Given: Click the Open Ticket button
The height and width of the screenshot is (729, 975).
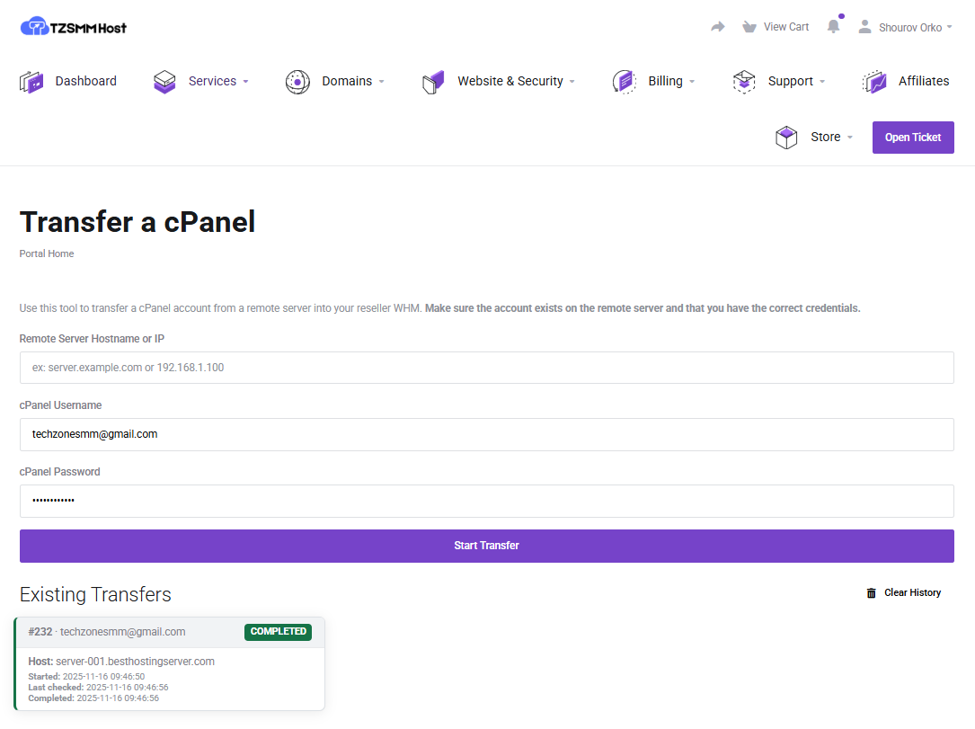Looking at the screenshot, I should [913, 137].
